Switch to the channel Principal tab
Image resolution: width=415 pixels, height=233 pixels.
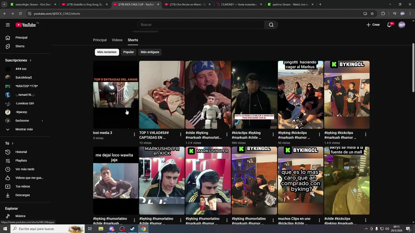(x=100, y=40)
